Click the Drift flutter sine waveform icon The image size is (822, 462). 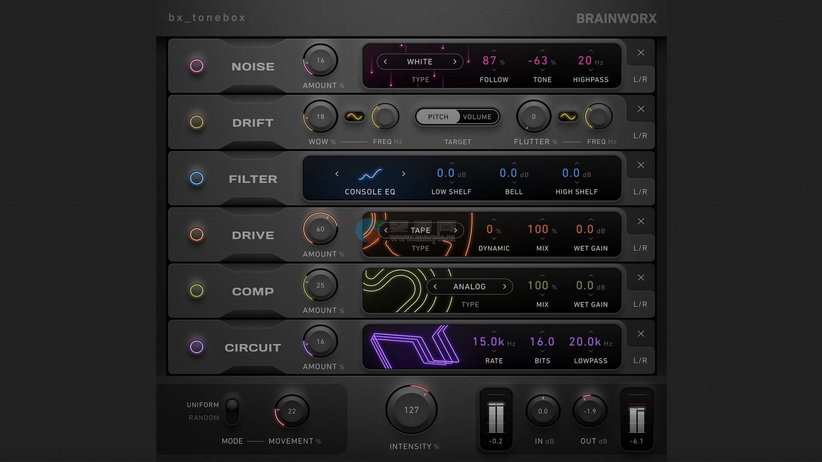click(568, 116)
